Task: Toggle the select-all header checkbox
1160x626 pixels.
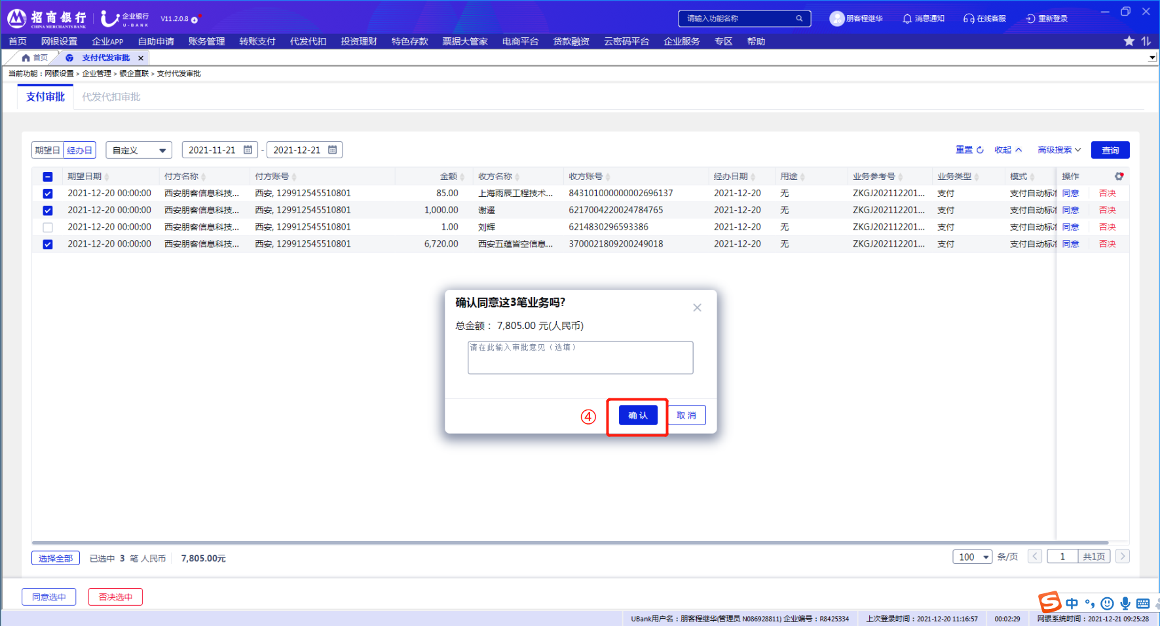Action: pos(48,177)
